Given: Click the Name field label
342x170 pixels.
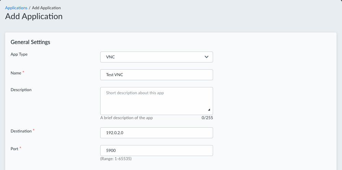Looking at the screenshot, I should click(16, 72).
